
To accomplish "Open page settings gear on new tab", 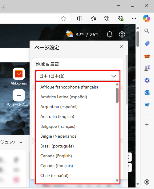I will click(122, 34).
